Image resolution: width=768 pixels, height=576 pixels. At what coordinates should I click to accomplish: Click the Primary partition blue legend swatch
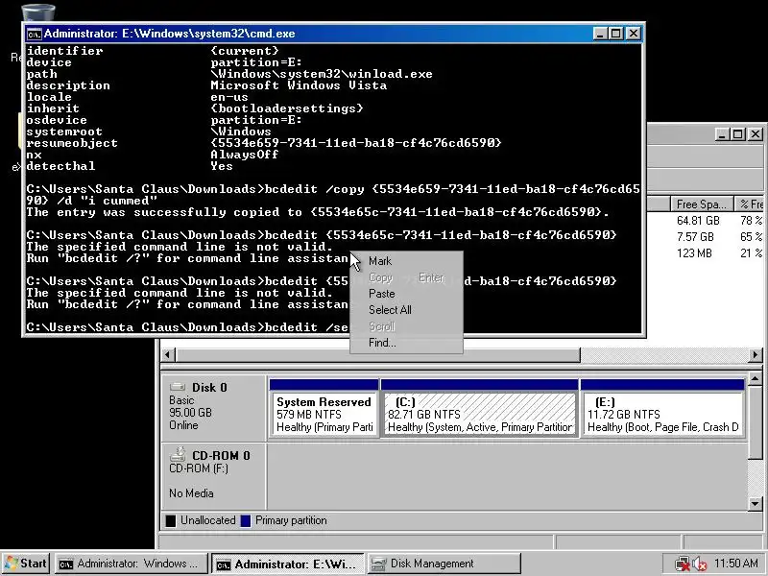[246, 520]
